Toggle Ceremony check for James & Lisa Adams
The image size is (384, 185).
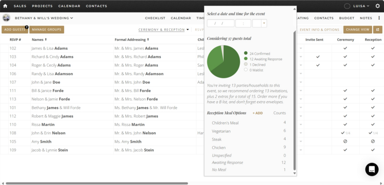click(345, 48)
